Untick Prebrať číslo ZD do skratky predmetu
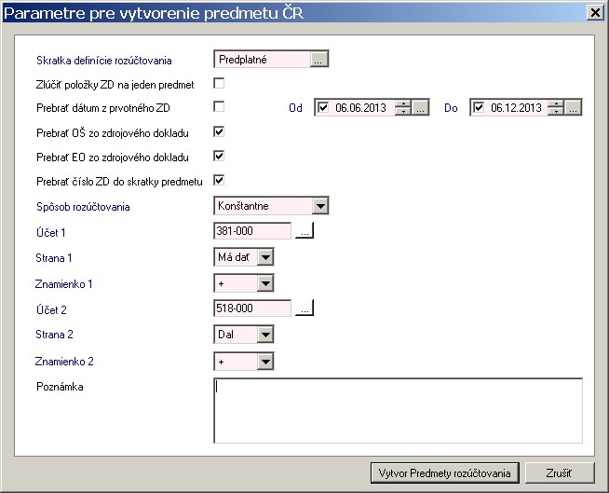 coord(220,180)
